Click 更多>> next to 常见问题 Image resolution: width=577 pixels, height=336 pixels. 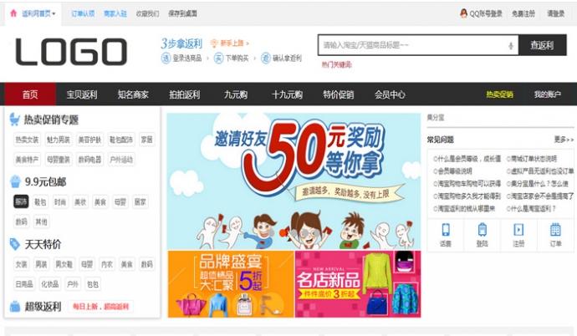[x=564, y=140]
